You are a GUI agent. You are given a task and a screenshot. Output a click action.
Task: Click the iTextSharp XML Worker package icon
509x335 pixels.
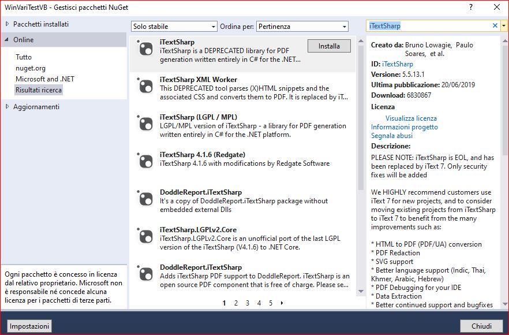tap(145, 87)
